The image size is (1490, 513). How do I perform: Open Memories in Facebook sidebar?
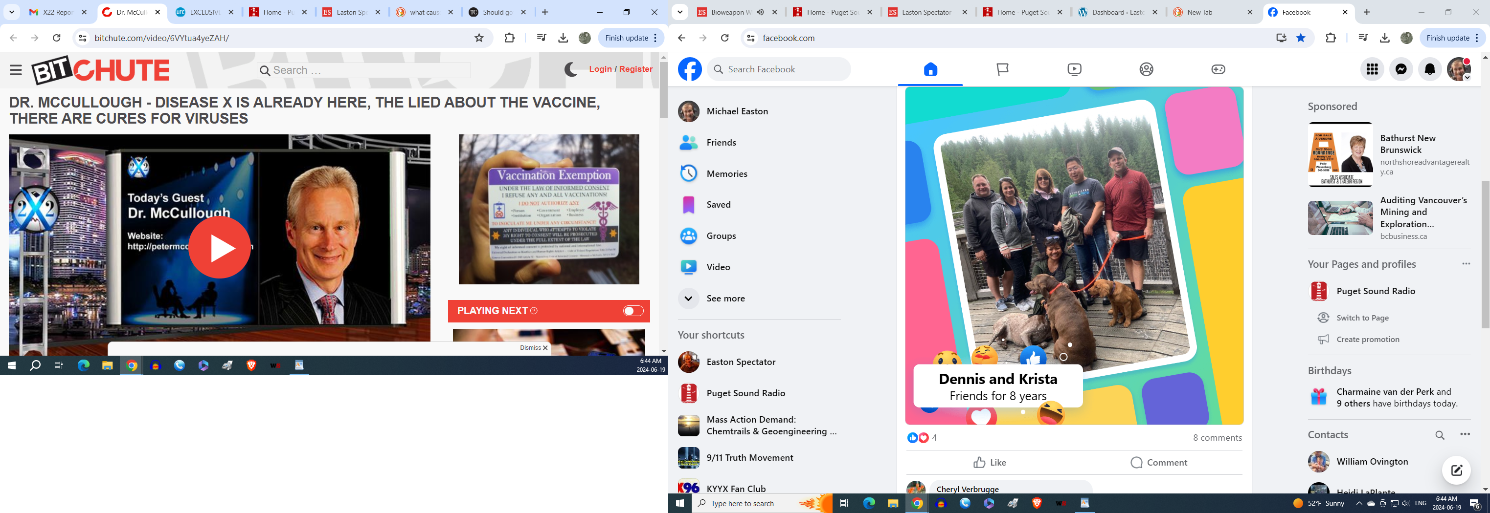click(x=726, y=173)
